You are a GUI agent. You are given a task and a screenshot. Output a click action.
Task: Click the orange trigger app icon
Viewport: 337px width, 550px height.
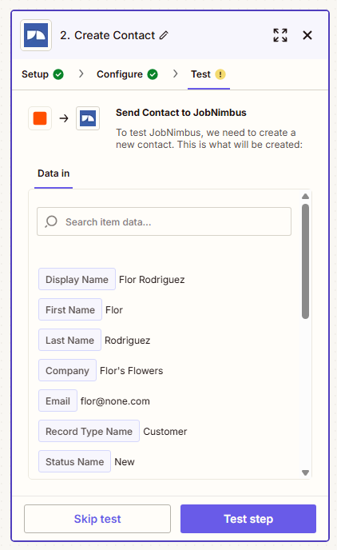[40, 118]
